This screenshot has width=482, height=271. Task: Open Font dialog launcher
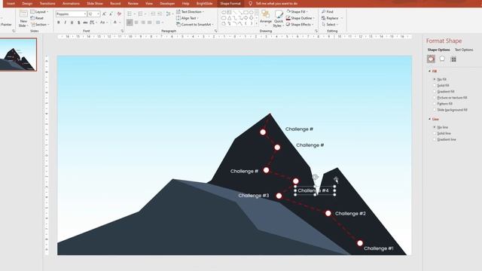point(122,31)
